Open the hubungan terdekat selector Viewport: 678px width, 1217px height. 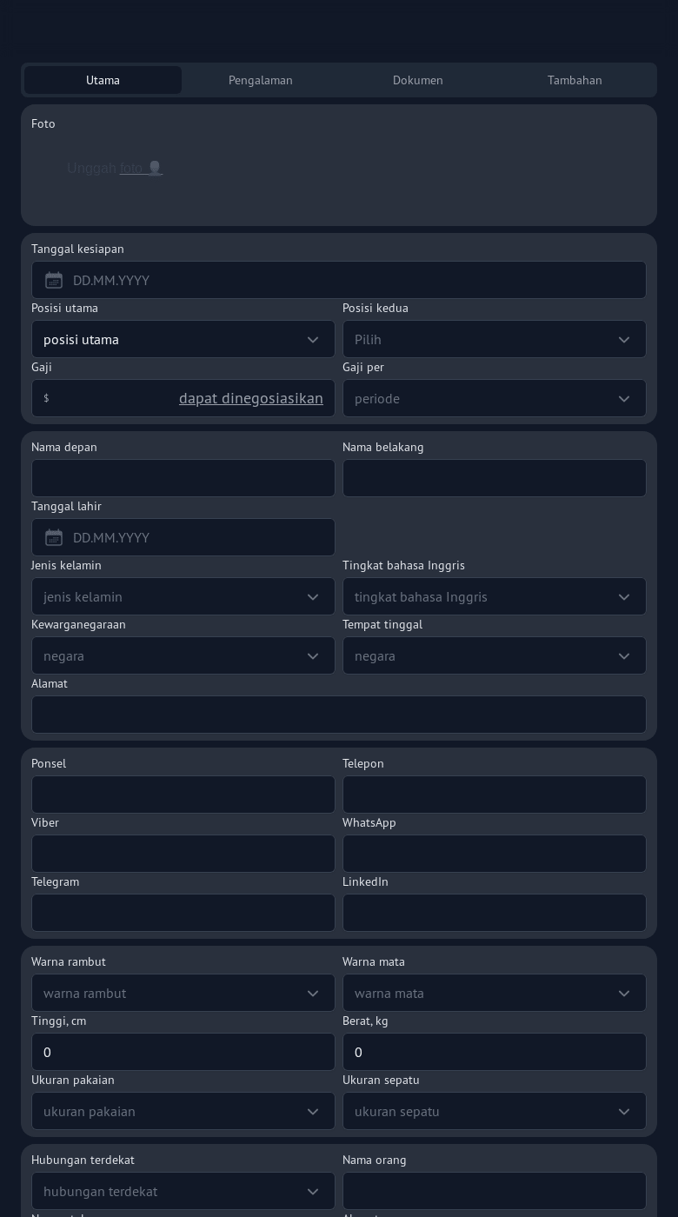coord(183,1191)
